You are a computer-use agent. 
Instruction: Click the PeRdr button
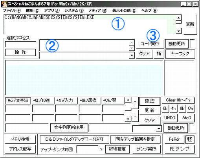(174, 139)
